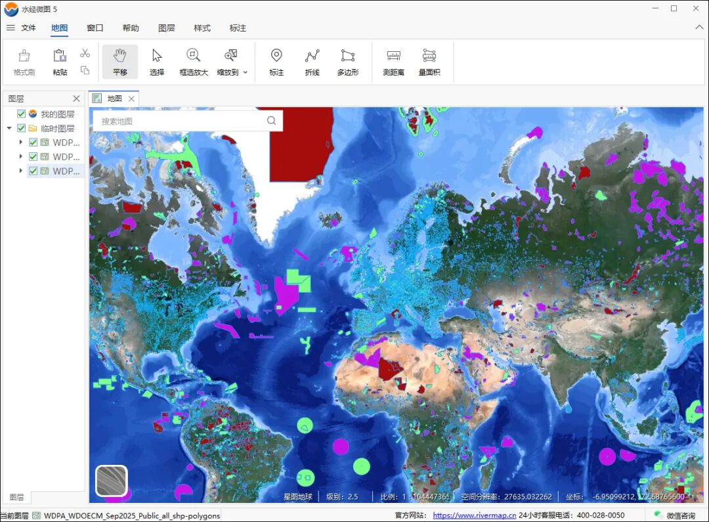Choose the 折线 polyline tool
This screenshot has height=522, width=709.
click(x=312, y=62)
